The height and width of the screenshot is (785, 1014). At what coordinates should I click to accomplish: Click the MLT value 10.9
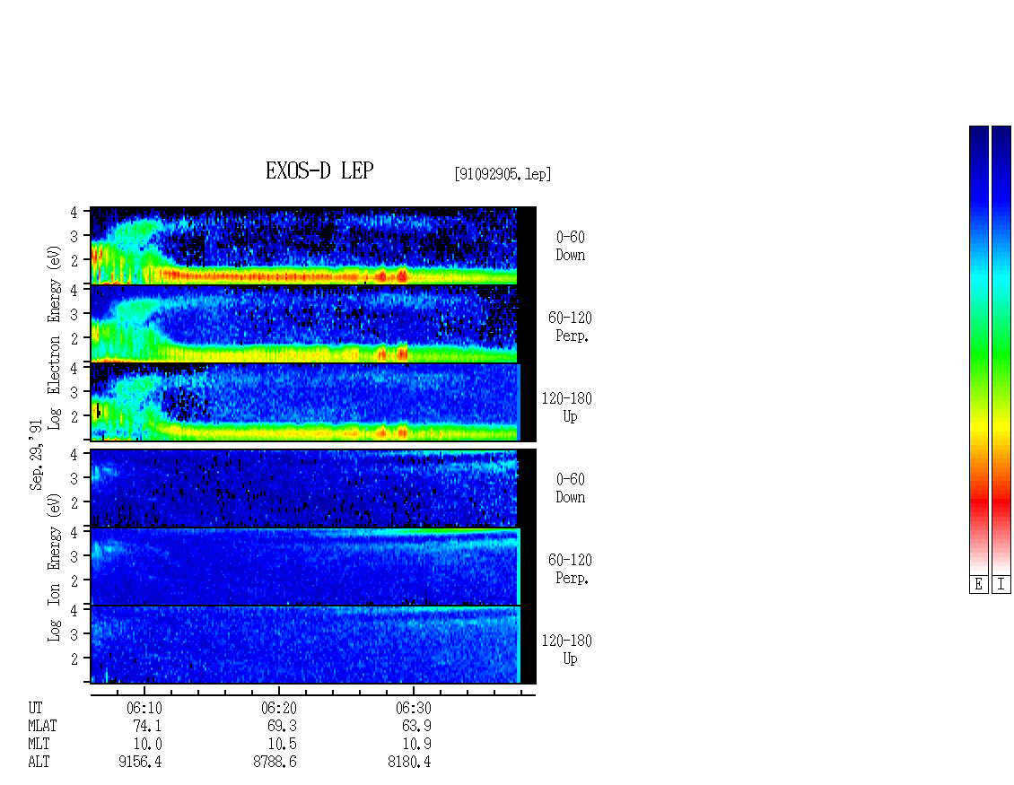tap(416, 745)
